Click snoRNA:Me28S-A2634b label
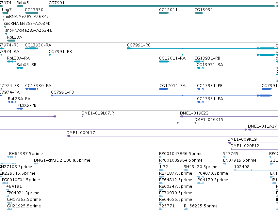 [x=27, y=24]
